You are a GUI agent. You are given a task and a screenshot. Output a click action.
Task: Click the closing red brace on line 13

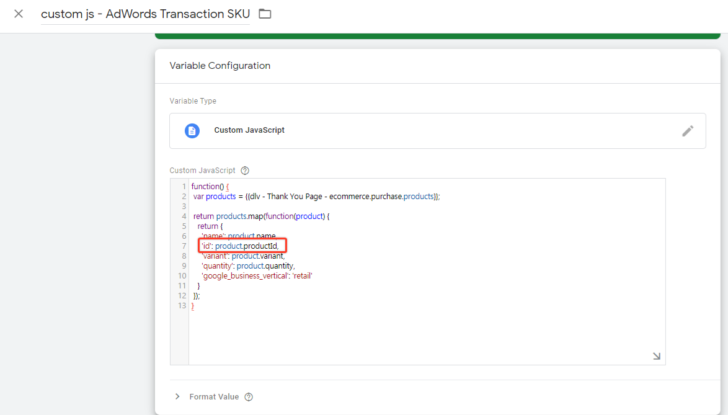click(193, 306)
